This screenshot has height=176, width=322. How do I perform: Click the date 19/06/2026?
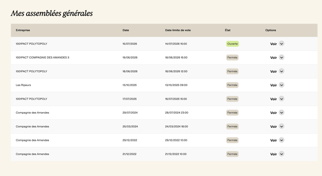click(130, 58)
